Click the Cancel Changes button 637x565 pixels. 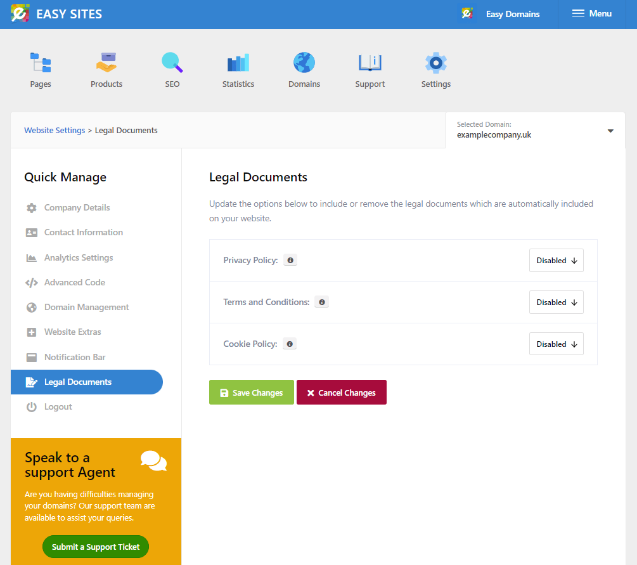(x=342, y=393)
